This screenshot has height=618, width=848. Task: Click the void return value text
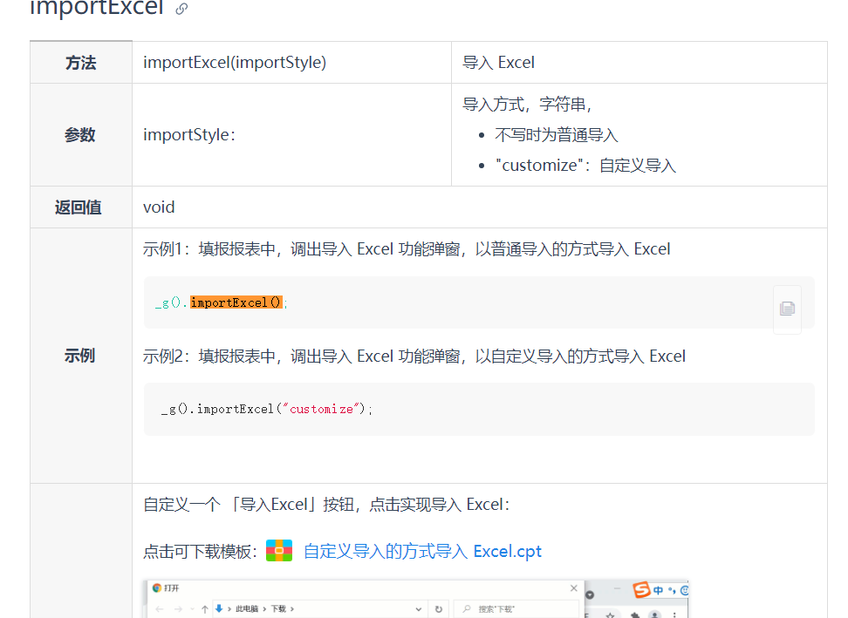point(159,207)
